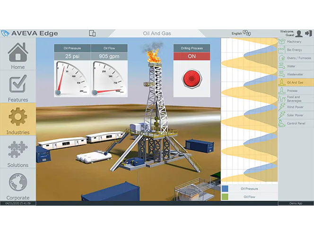Select the Process label
The height and width of the screenshot is (235, 314).
292,91
